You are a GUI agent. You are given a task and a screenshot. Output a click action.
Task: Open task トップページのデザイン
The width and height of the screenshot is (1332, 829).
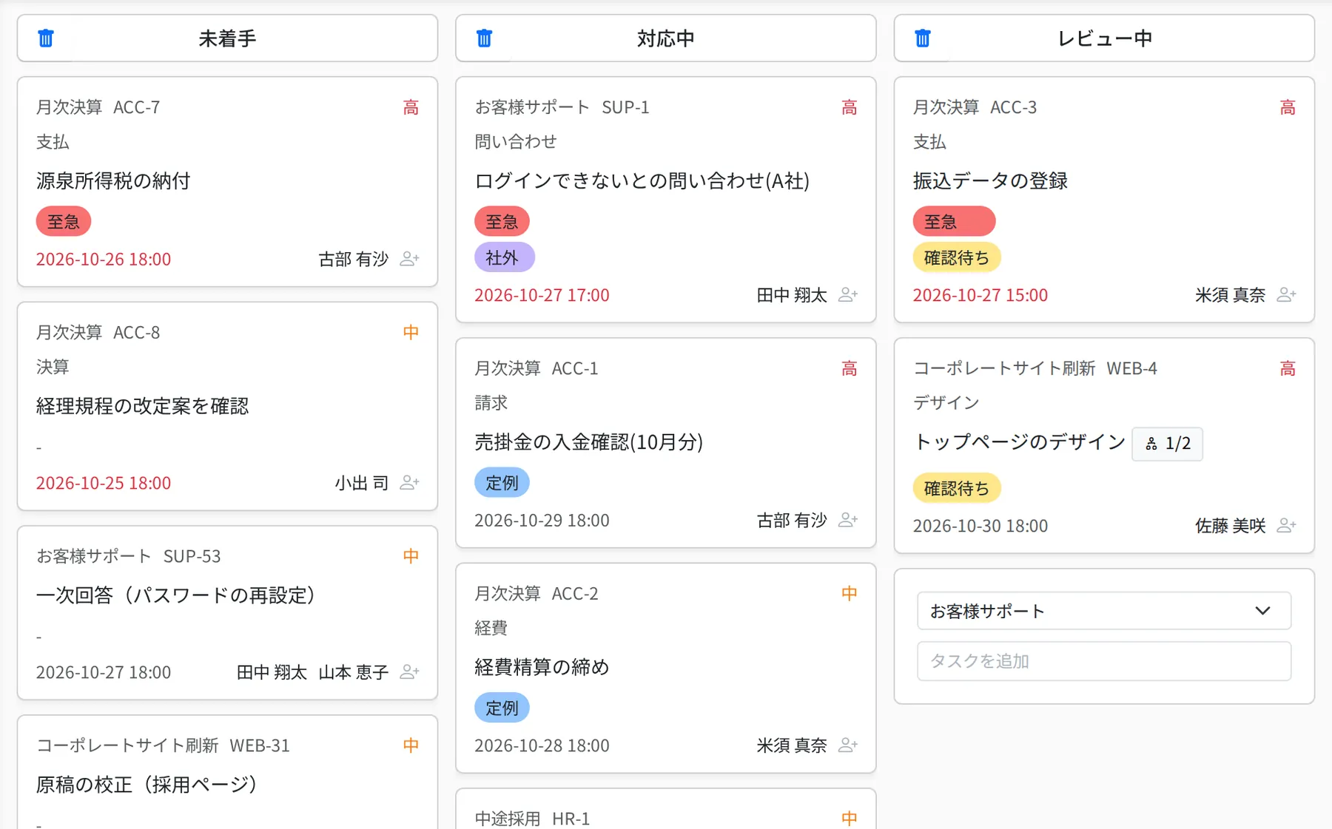coord(1019,442)
